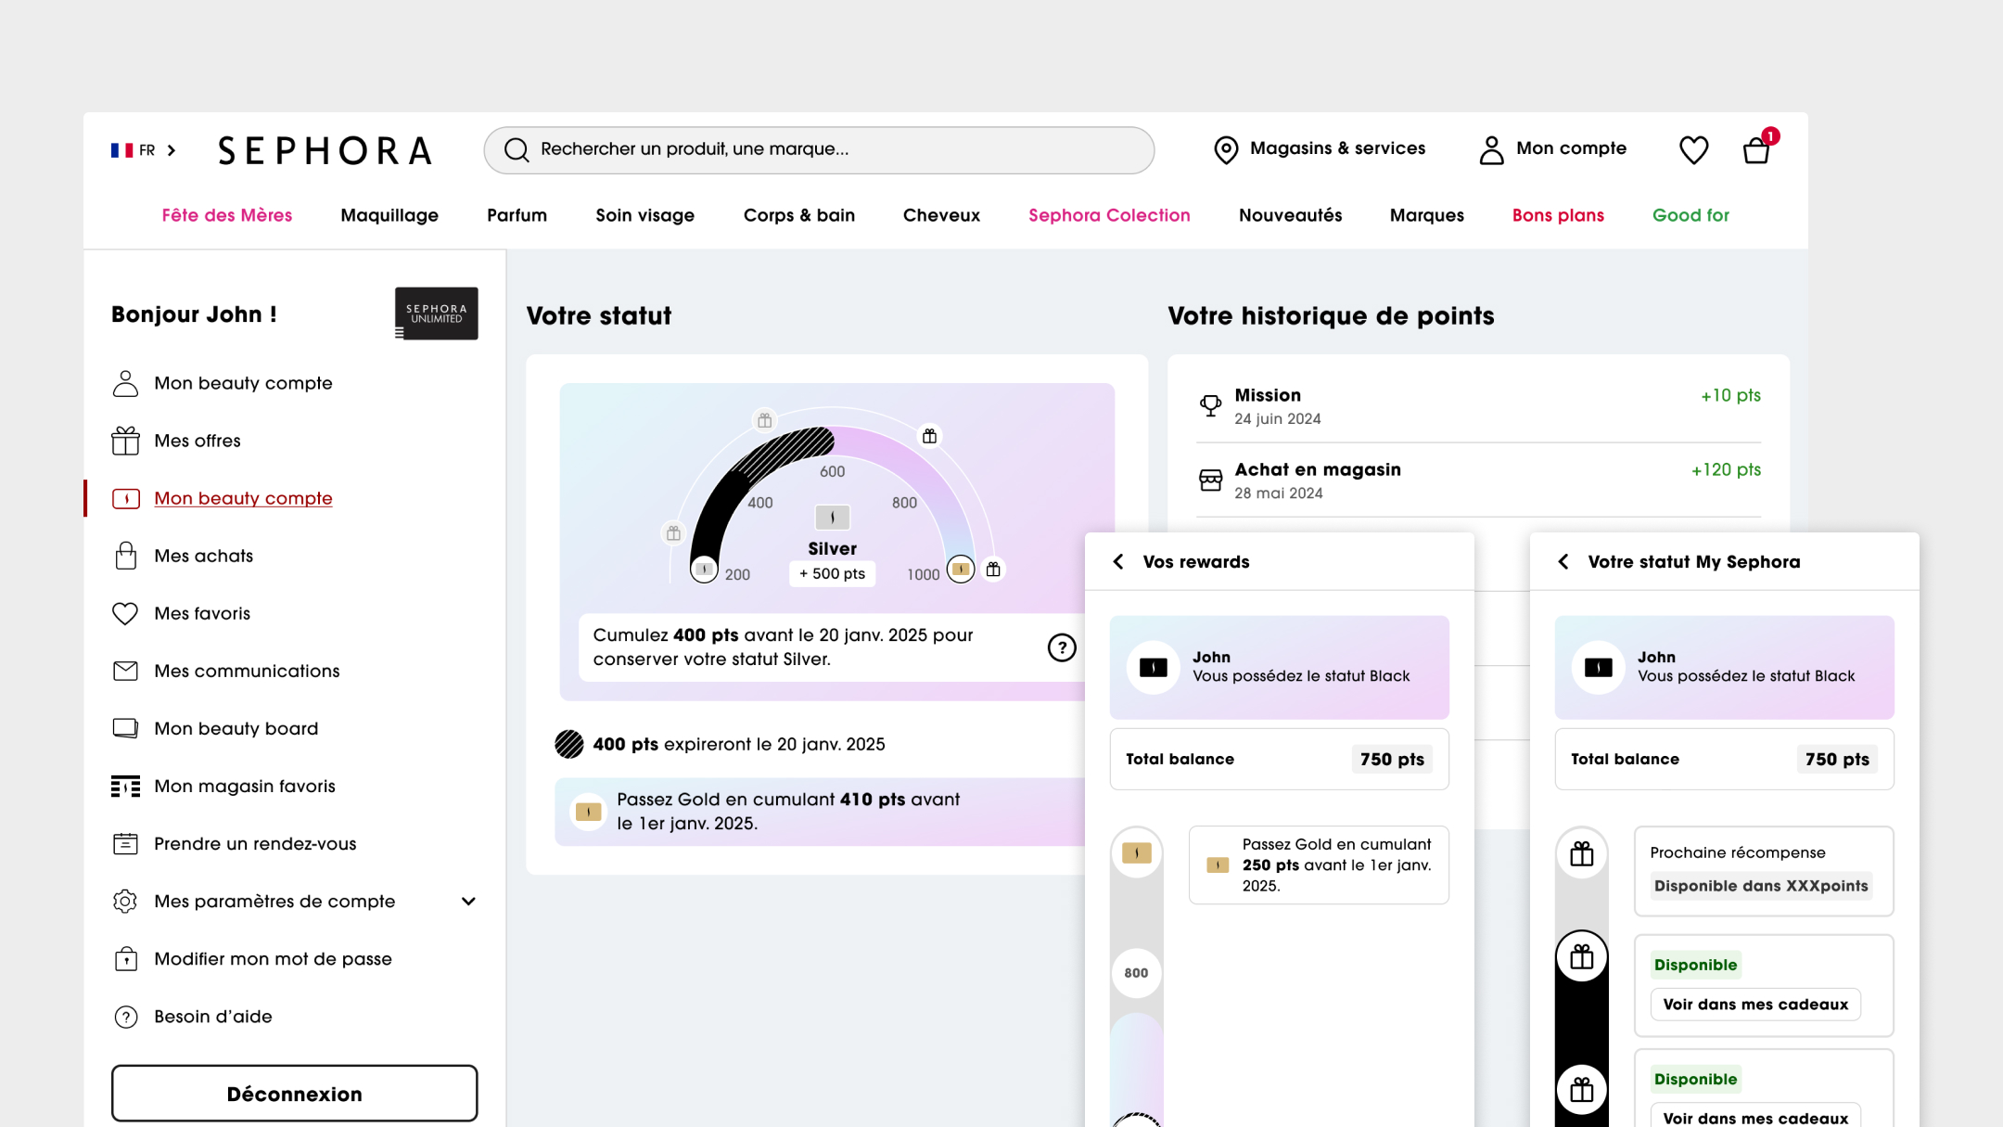
Task: Open the Cheveux menu
Action: (x=941, y=215)
